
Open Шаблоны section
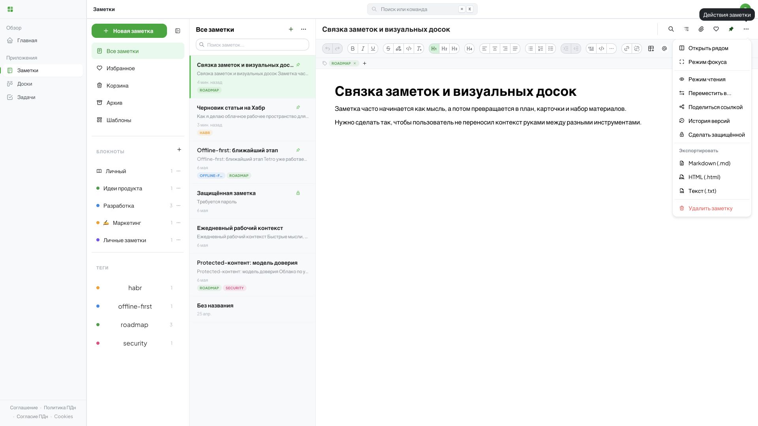point(138,120)
